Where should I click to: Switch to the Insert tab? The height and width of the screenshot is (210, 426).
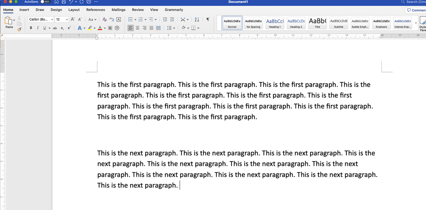24,10
